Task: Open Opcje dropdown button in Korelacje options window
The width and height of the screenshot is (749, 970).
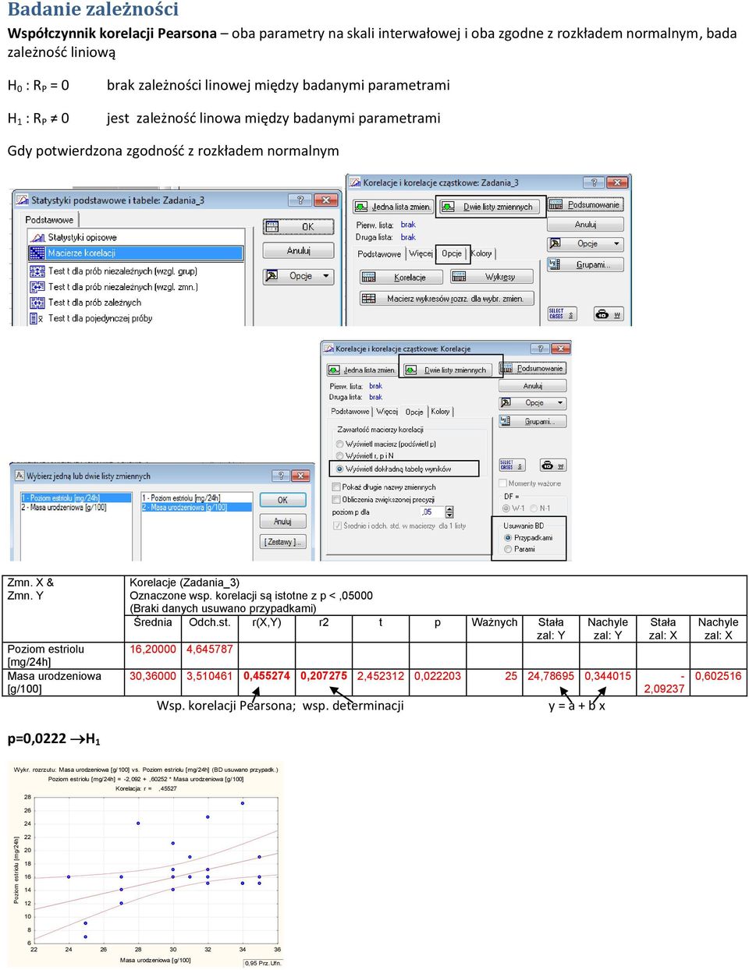Action: point(533,403)
